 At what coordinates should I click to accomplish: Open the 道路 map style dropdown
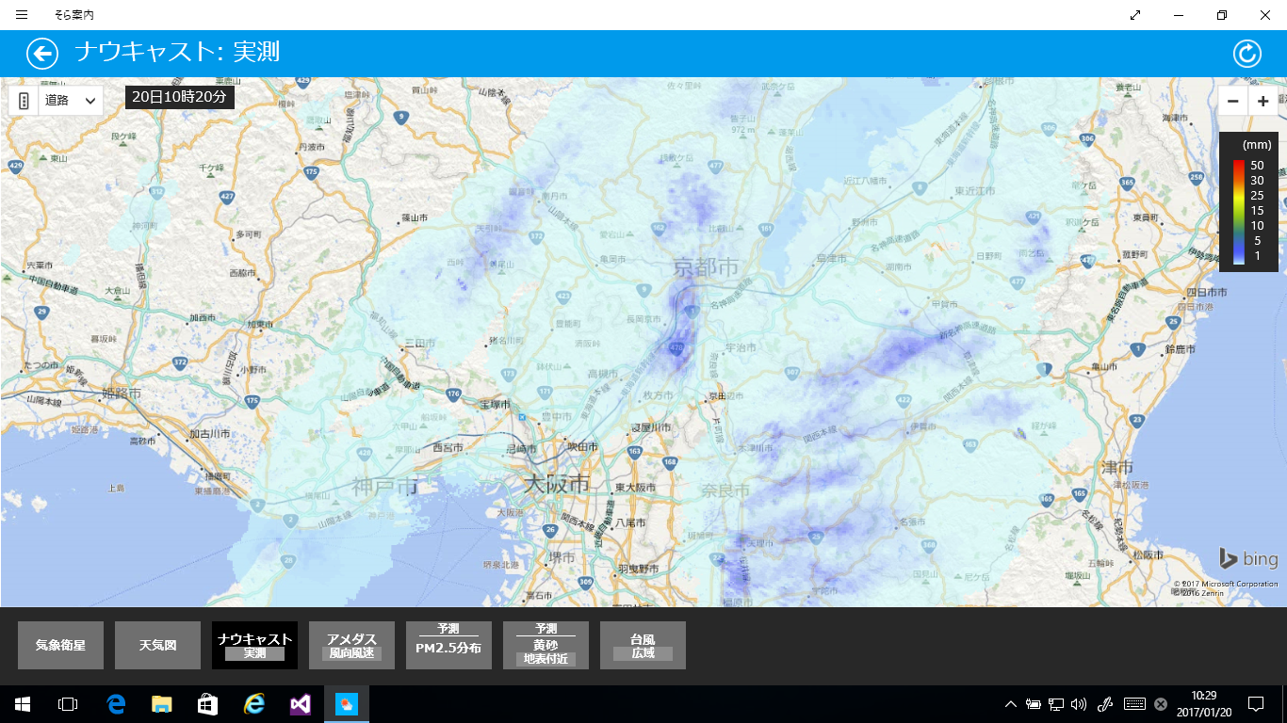(71, 100)
